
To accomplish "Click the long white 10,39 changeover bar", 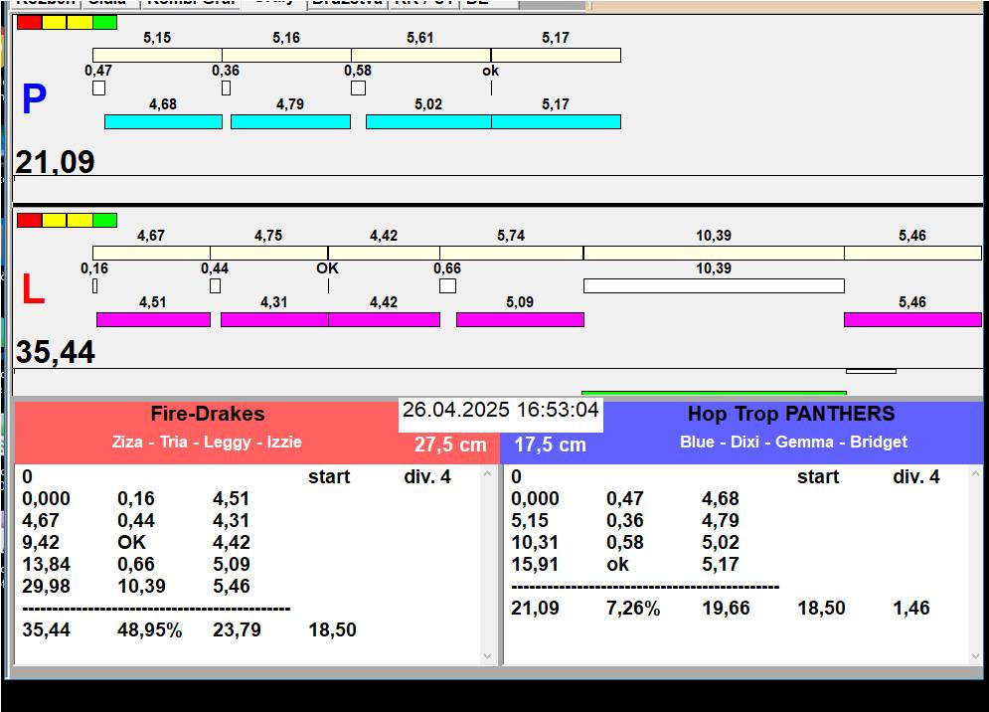I will pyautogui.click(x=713, y=286).
